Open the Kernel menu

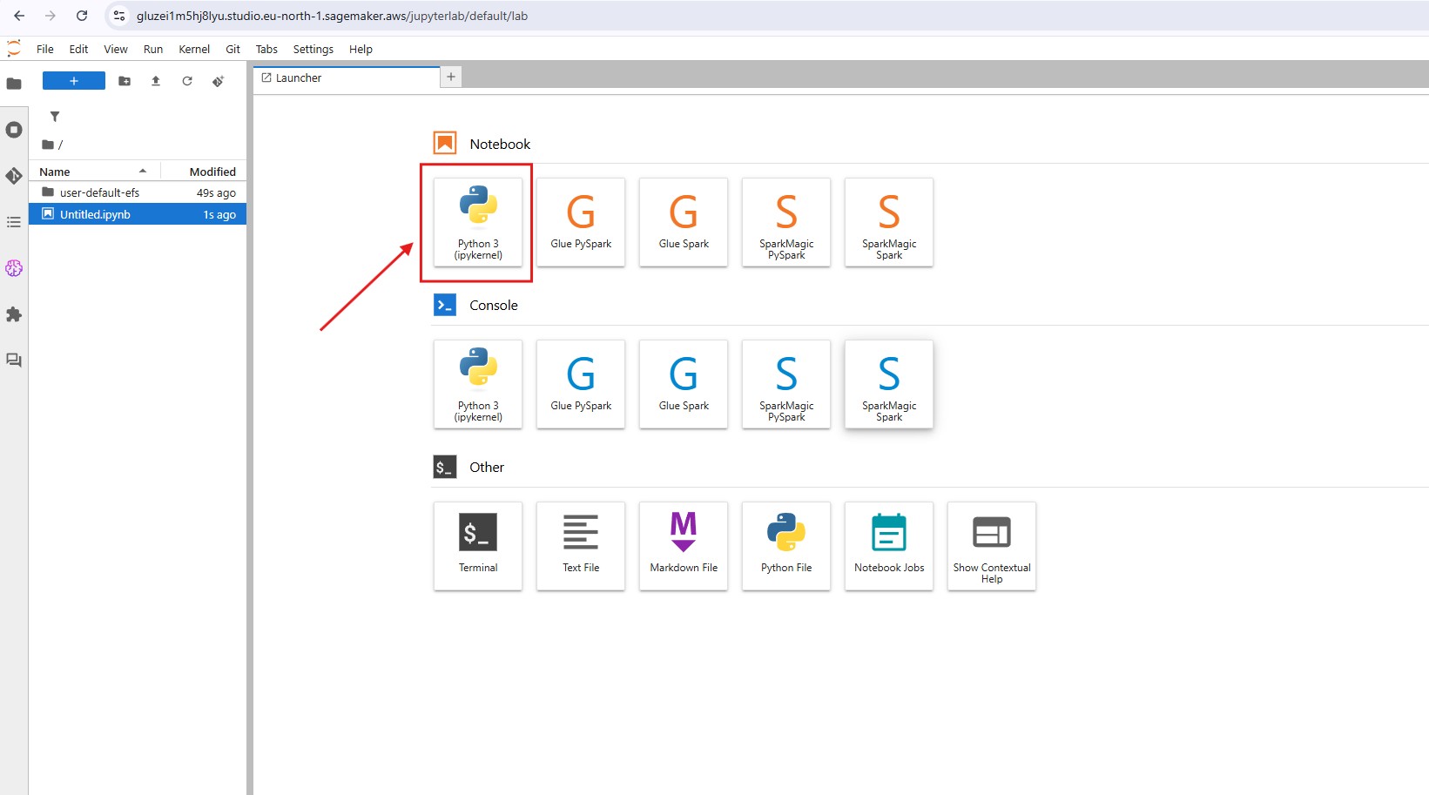(194, 50)
